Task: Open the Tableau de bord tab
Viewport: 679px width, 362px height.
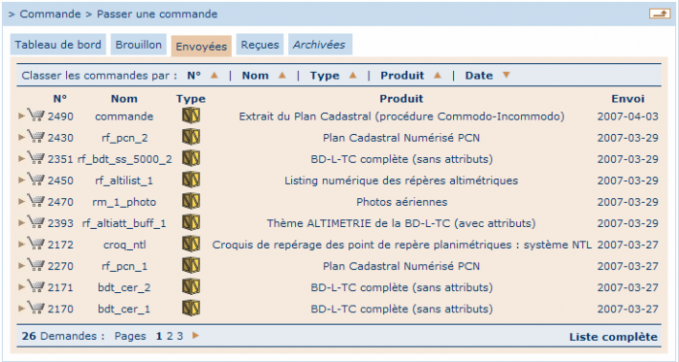Action: [58, 45]
